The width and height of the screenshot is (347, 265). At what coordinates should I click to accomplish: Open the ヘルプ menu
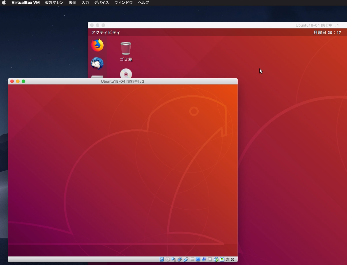pyautogui.click(x=144, y=3)
